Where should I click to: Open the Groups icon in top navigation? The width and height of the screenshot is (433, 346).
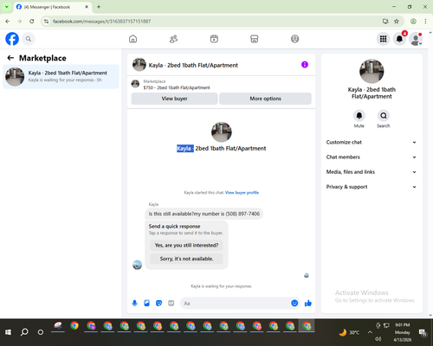[x=294, y=39]
